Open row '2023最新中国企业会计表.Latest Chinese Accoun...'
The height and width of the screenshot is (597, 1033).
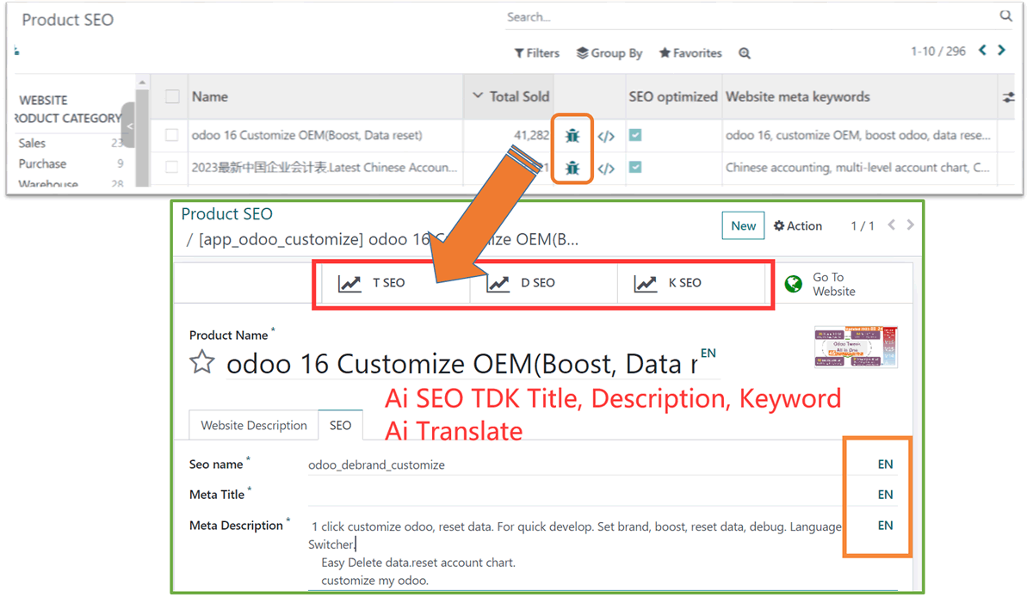pyautogui.click(x=325, y=168)
